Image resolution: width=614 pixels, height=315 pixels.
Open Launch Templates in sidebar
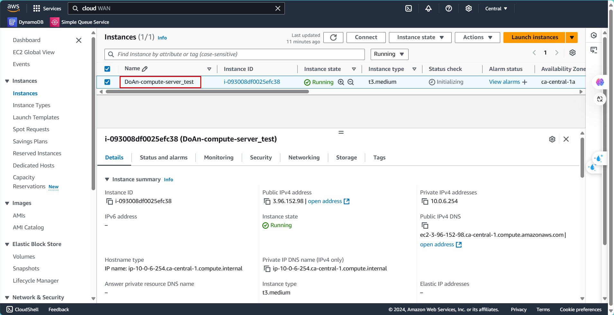point(36,117)
